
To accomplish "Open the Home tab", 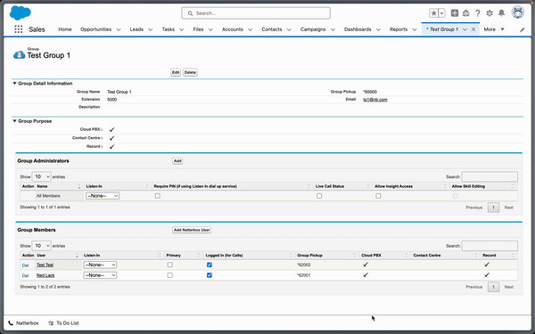I will [65, 29].
